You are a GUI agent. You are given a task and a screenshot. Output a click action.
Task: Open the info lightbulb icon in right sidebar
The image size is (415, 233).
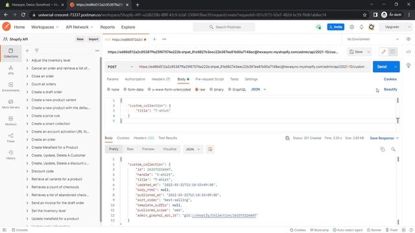[x=409, y=65]
